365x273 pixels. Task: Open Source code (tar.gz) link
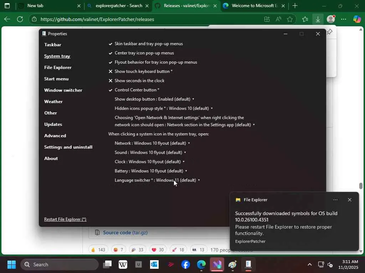[x=125, y=232]
